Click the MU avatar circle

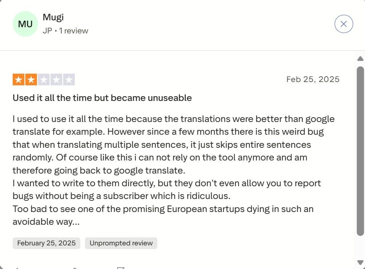(25, 24)
